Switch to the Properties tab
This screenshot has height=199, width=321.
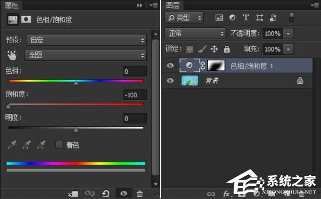pos(11,5)
